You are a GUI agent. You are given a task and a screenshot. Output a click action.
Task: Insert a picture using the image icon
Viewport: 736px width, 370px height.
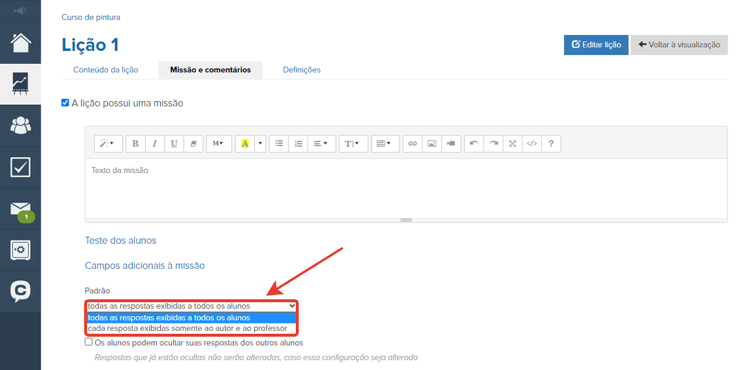click(432, 144)
